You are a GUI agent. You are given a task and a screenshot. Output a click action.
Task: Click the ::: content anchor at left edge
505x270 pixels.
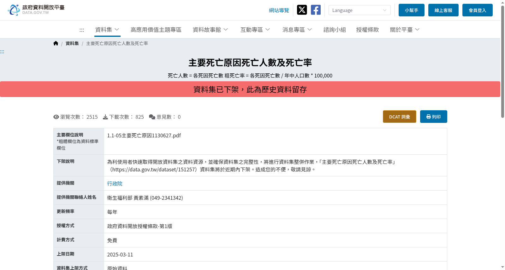pyautogui.click(x=2, y=52)
